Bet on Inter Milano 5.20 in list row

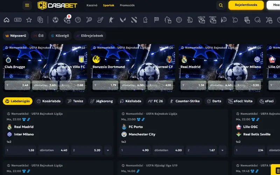[x=87, y=150]
